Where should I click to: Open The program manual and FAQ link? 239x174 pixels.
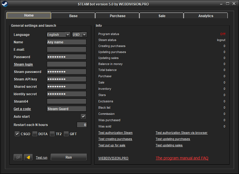[x=182, y=158]
